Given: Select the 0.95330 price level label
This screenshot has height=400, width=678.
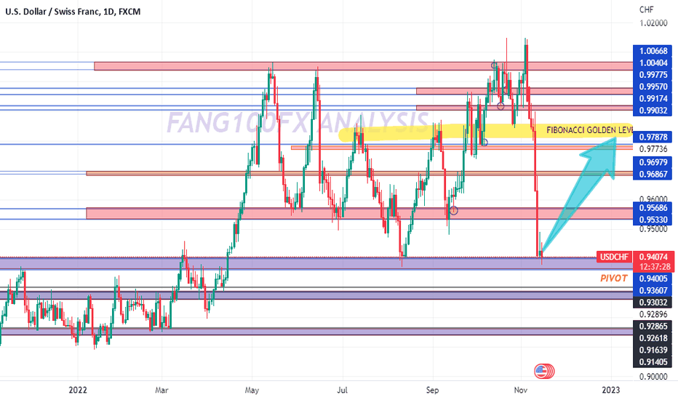Looking at the screenshot, I should (x=653, y=220).
